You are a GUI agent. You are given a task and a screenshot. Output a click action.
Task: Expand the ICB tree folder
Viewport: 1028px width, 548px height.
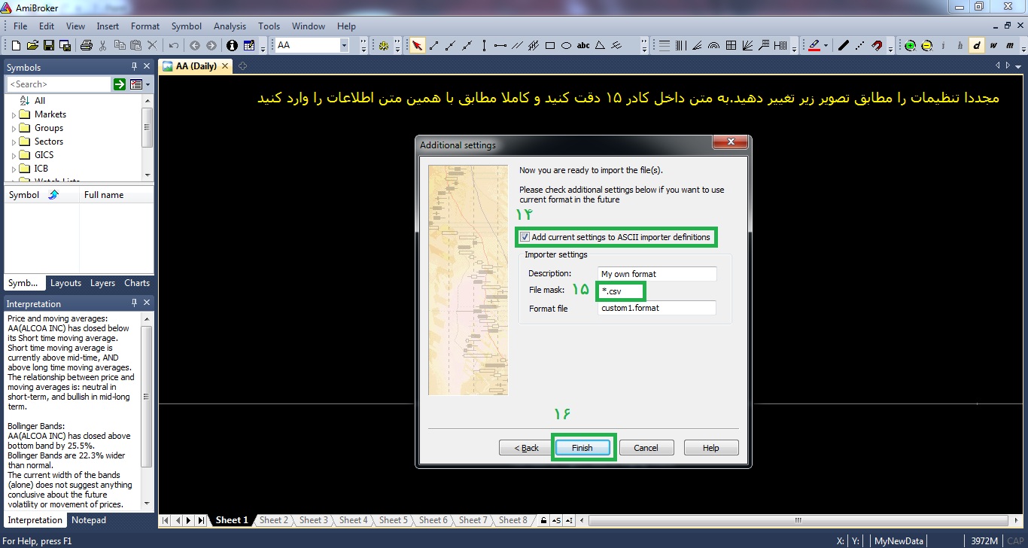click(x=14, y=169)
